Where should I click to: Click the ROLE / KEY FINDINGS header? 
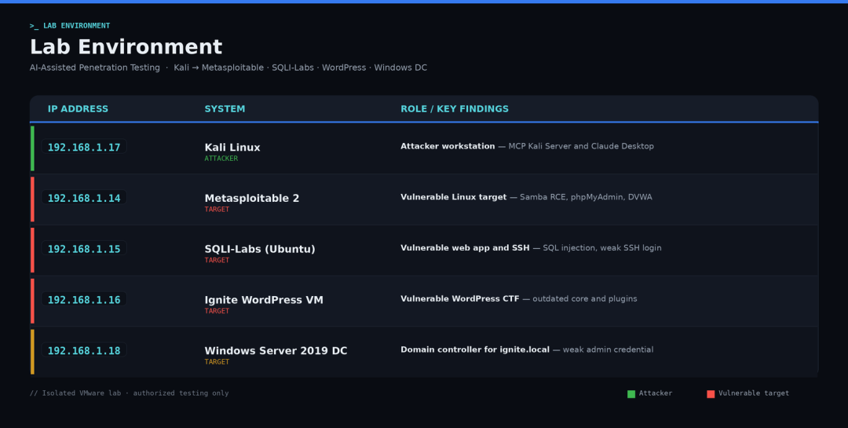pyautogui.click(x=455, y=108)
